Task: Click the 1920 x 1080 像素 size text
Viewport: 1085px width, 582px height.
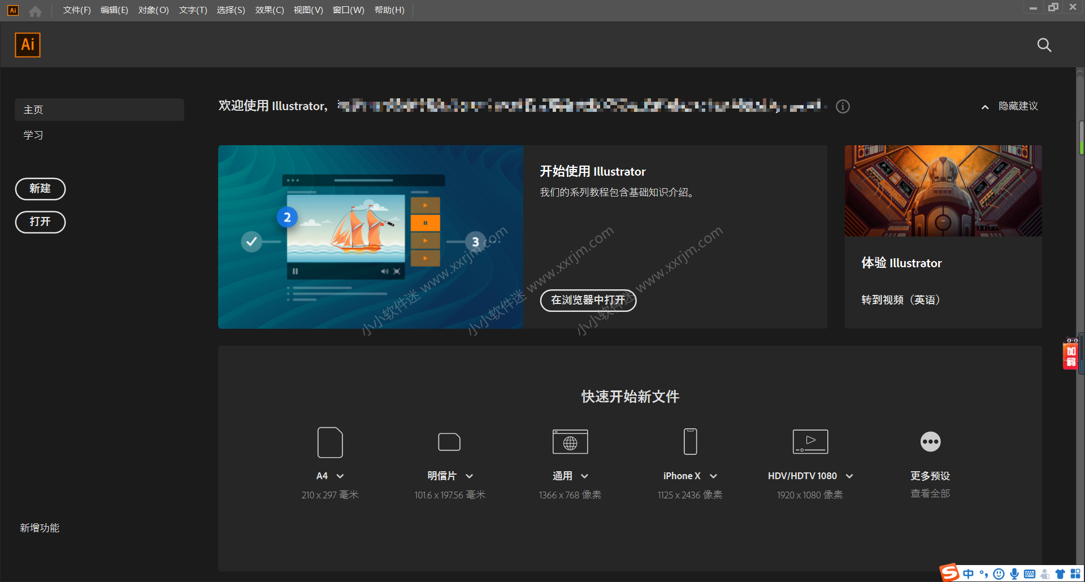Action: click(x=810, y=495)
